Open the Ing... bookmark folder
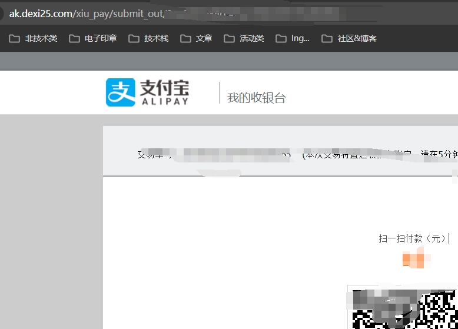The width and height of the screenshot is (458, 329). [x=293, y=38]
